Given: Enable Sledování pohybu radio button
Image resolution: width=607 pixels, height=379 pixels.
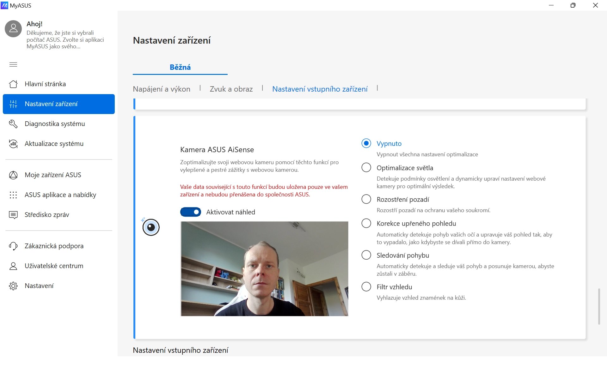Looking at the screenshot, I should coord(366,255).
